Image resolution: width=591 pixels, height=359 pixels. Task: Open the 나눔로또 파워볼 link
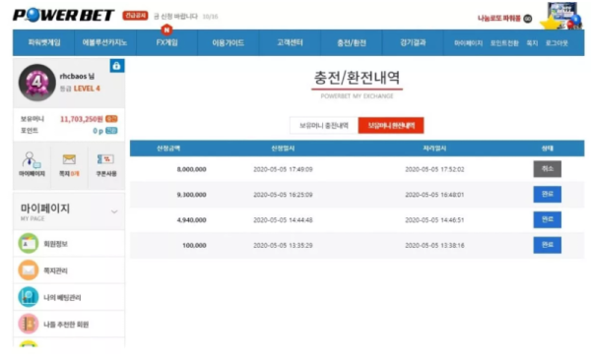(x=499, y=19)
